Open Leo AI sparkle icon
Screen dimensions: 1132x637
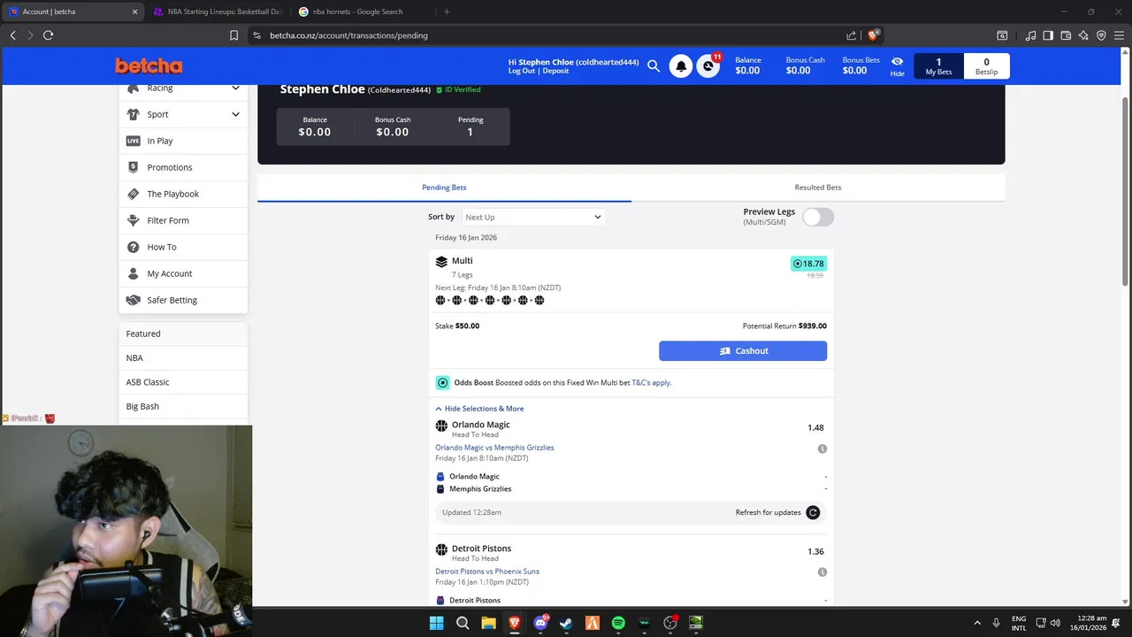tap(1083, 35)
